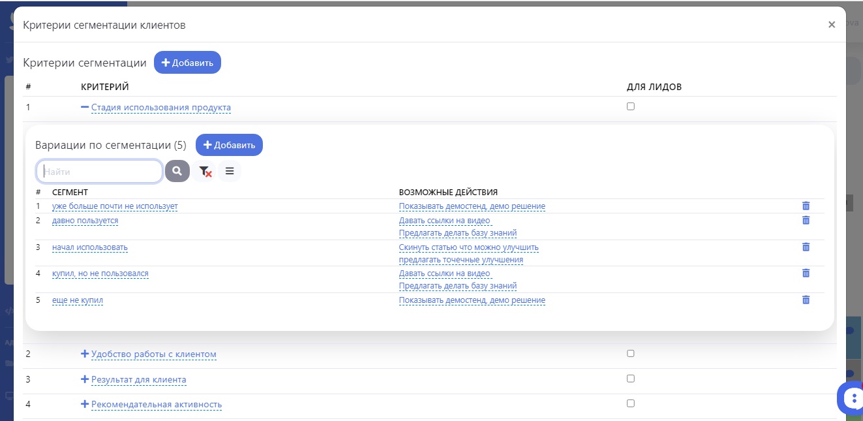Edit segment 'еще не купил'

click(x=78, y=300)
